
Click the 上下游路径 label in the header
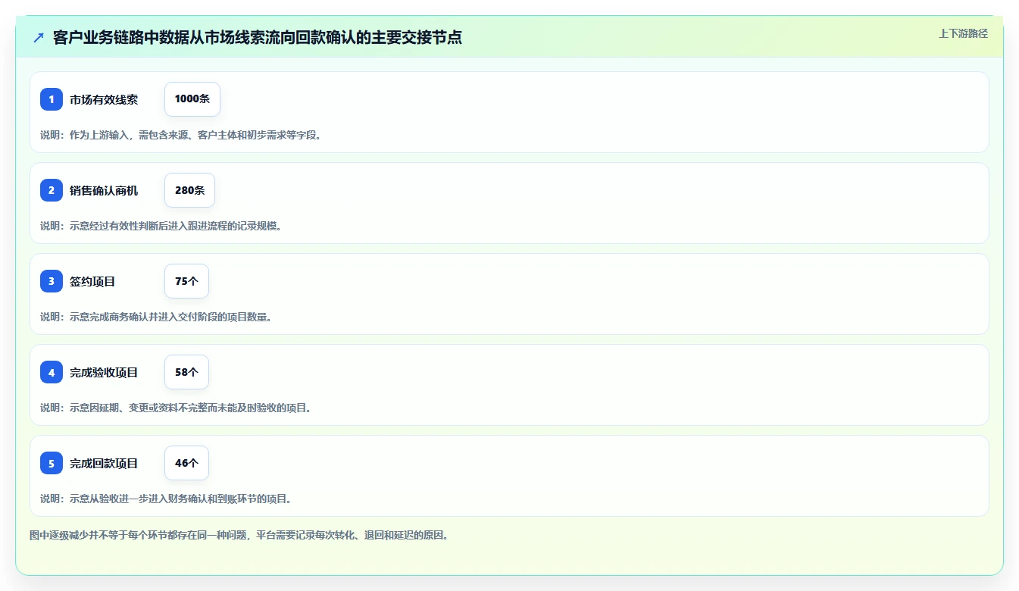point(963,33)
